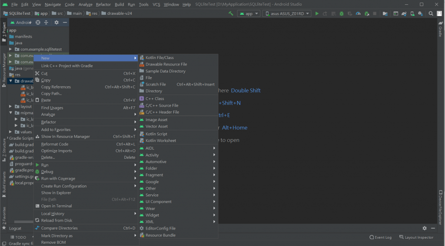Viewport: 445px width, 246px height.
Task: Expand the Local History submenu
Action: [86, 213]
